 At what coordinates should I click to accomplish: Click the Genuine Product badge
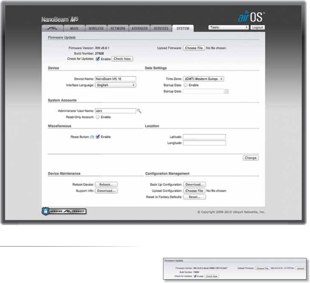64,211
